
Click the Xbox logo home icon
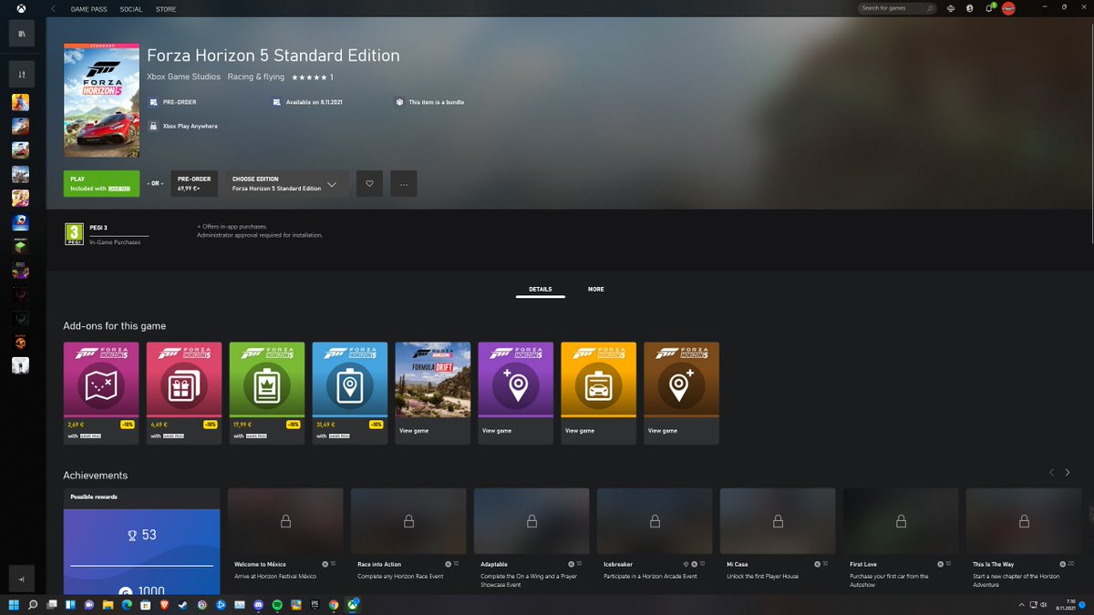(21, 8)
